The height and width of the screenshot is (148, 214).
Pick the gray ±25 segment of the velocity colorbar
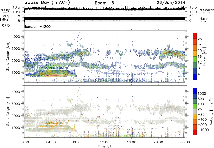[195, 112]
